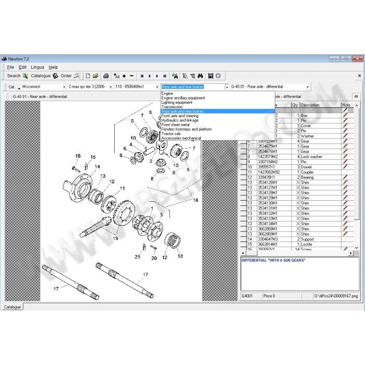Select Lighting equipment from the list
The height and width of the screenshot is (365, 365).
[217, 102]
